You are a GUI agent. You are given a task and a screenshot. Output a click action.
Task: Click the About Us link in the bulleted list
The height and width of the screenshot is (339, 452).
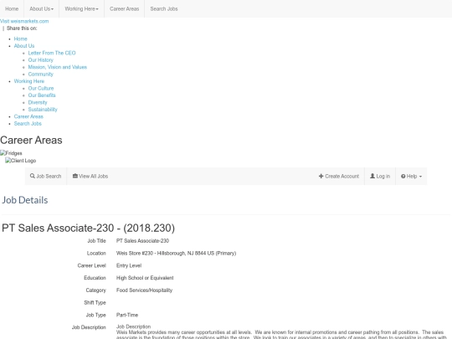pos(24,46)
